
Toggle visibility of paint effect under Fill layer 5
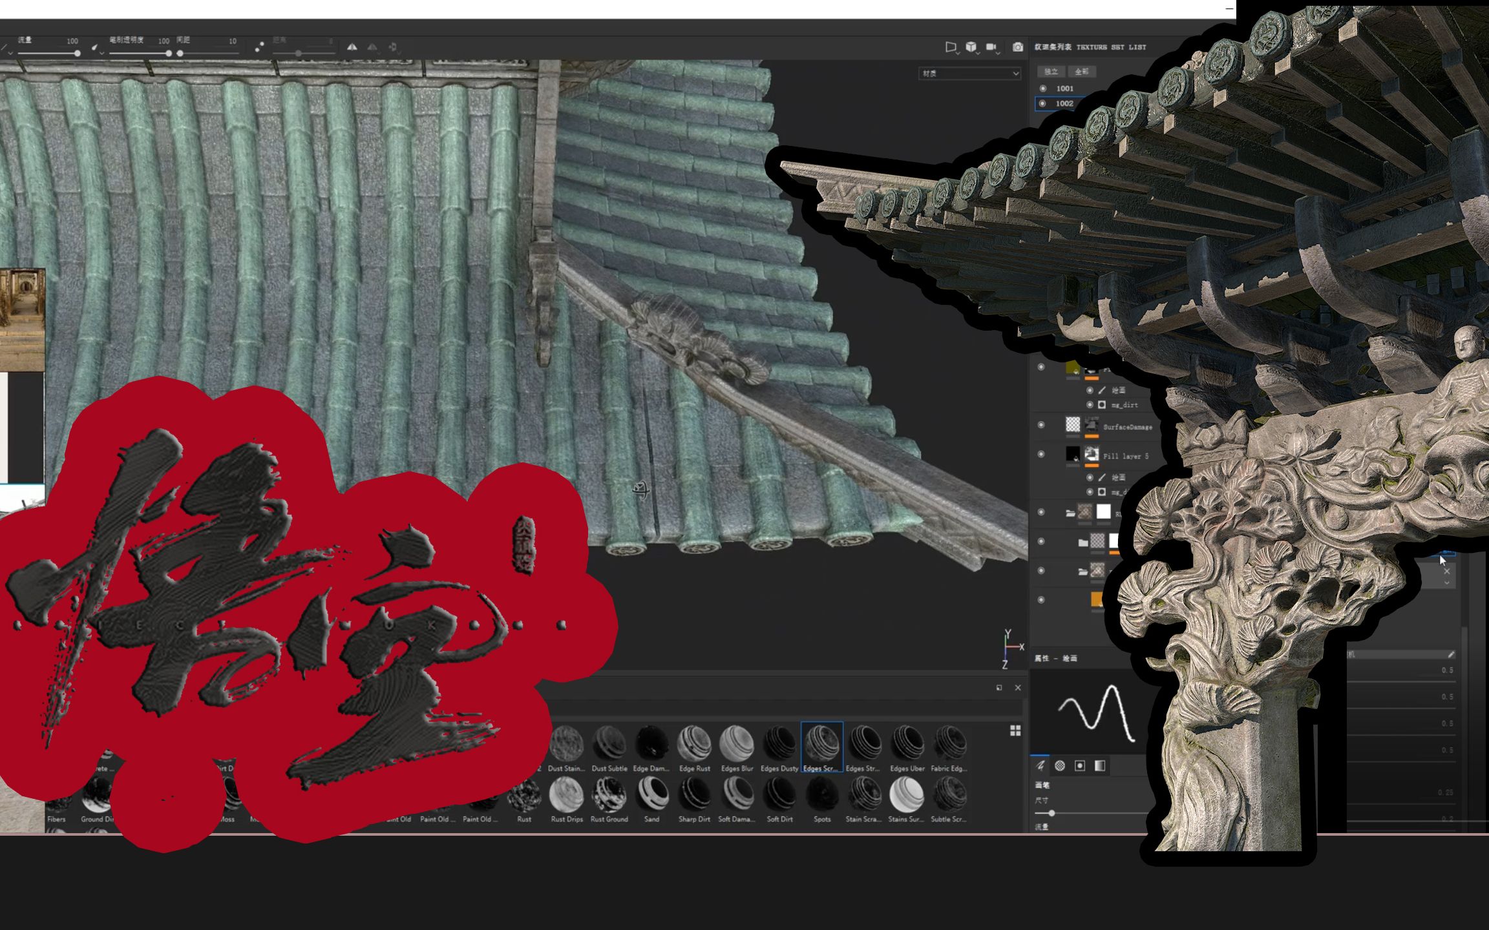click(1090, 477)
